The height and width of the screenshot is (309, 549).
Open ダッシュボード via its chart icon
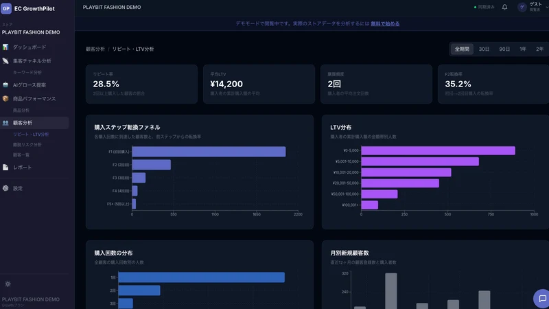click(x=5, y=47)
